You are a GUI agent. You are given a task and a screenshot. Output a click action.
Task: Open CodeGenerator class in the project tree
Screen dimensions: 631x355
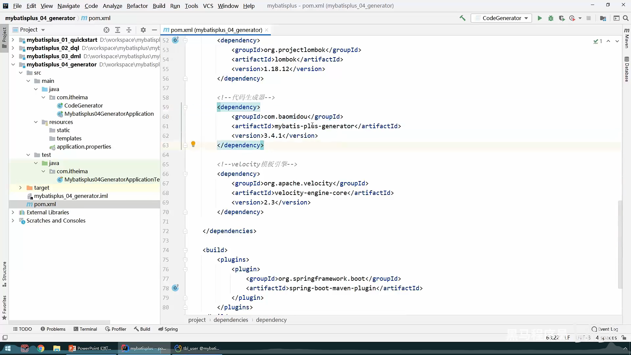coord(83,106)
